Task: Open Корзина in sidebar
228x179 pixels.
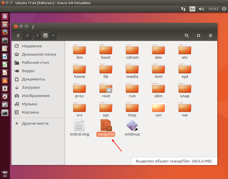Action: tap(38, 112)
